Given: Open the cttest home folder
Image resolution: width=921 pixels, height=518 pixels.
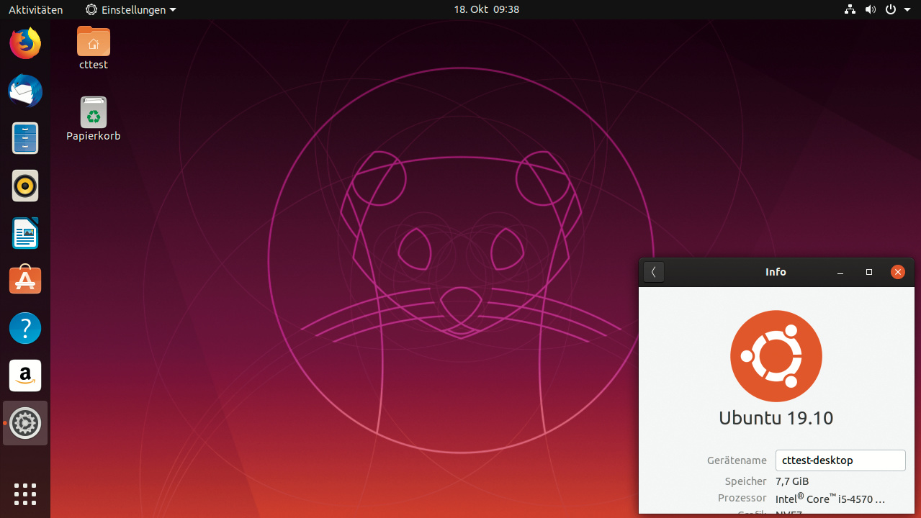Looking at the screenshot, I should pos(94,48).
